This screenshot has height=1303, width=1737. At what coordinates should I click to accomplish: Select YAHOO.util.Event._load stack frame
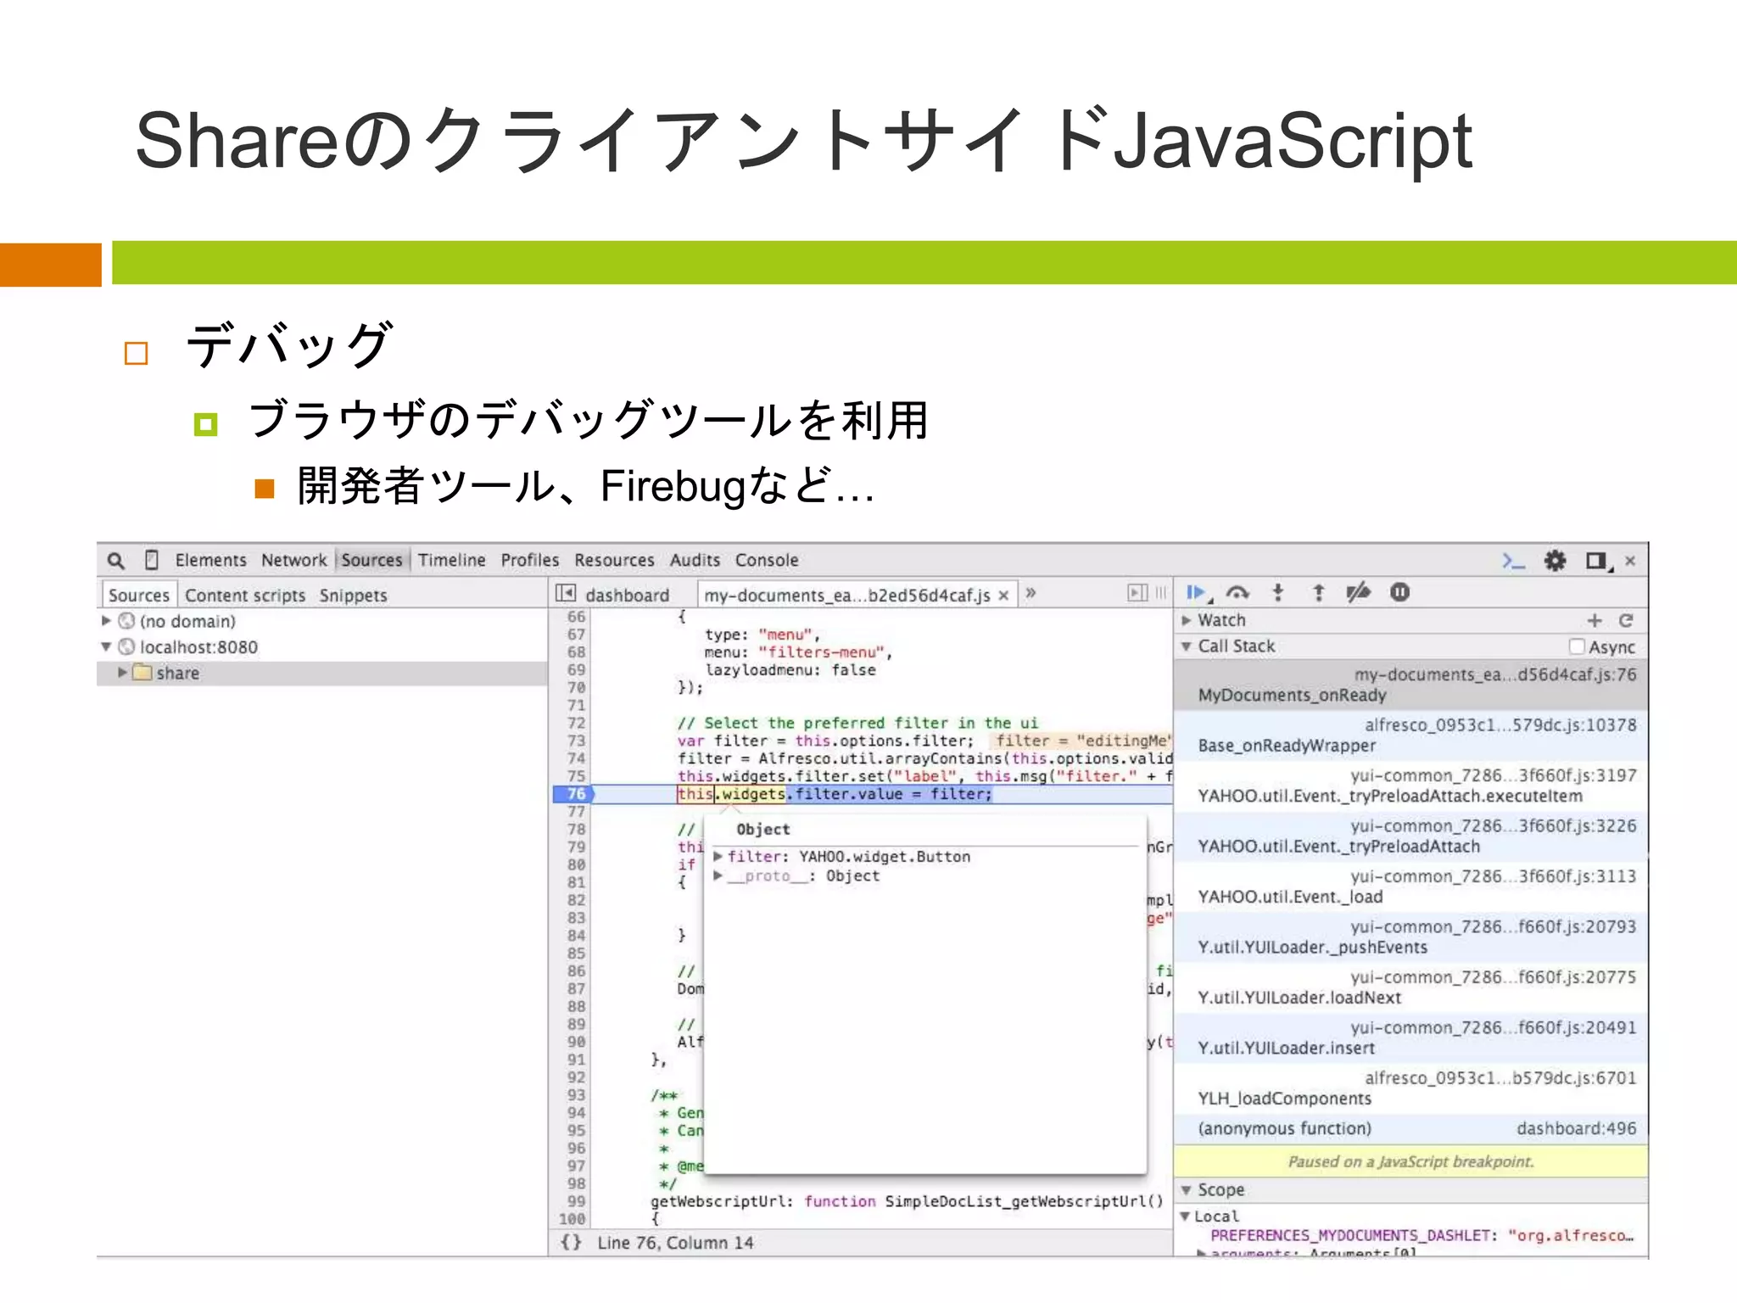pyautogui.click(x=1410, y=886)
